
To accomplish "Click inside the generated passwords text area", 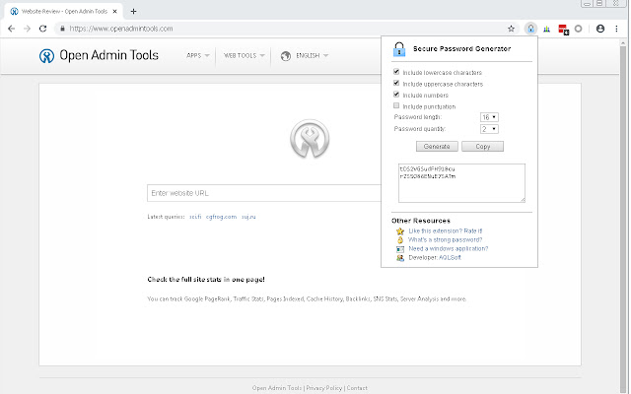I will tap(461, 183).
